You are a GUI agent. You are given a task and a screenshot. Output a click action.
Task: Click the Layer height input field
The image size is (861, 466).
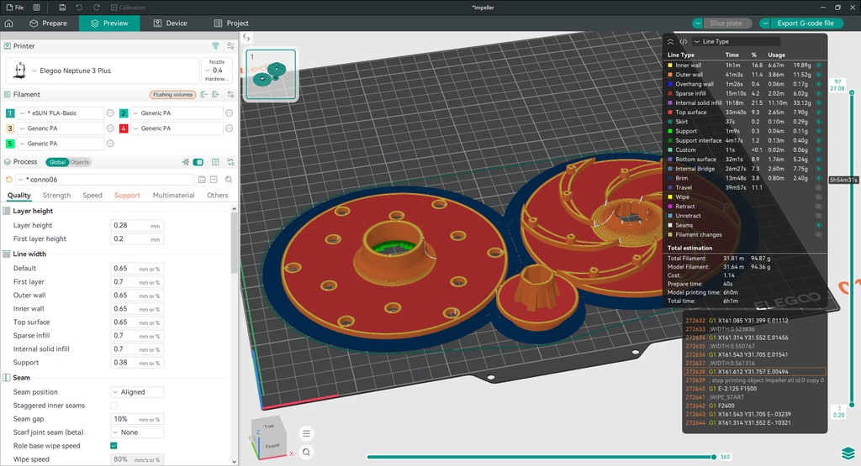coord(137,225)
